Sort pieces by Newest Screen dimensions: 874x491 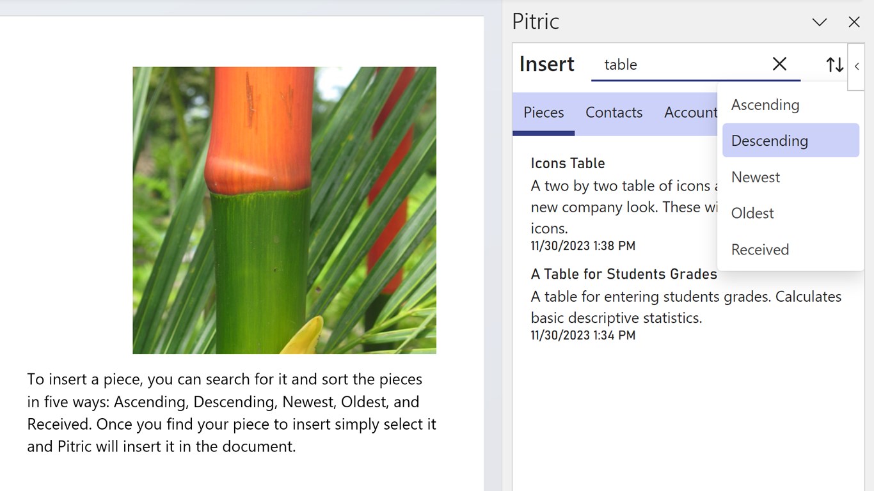tap(756, 177)
